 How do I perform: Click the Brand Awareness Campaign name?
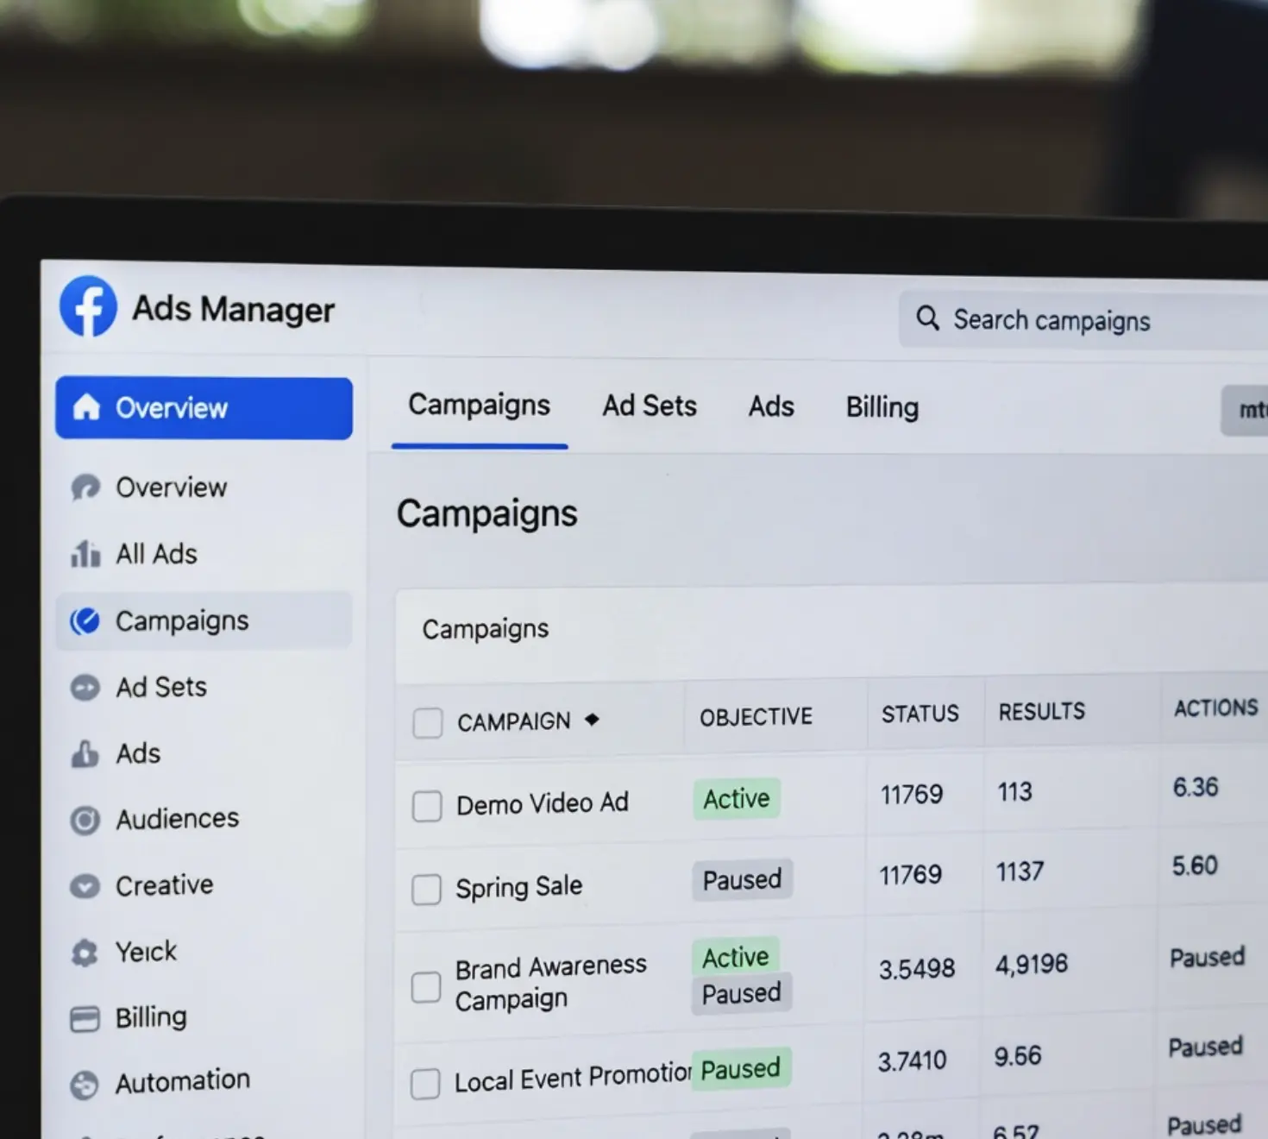[550, 982]
